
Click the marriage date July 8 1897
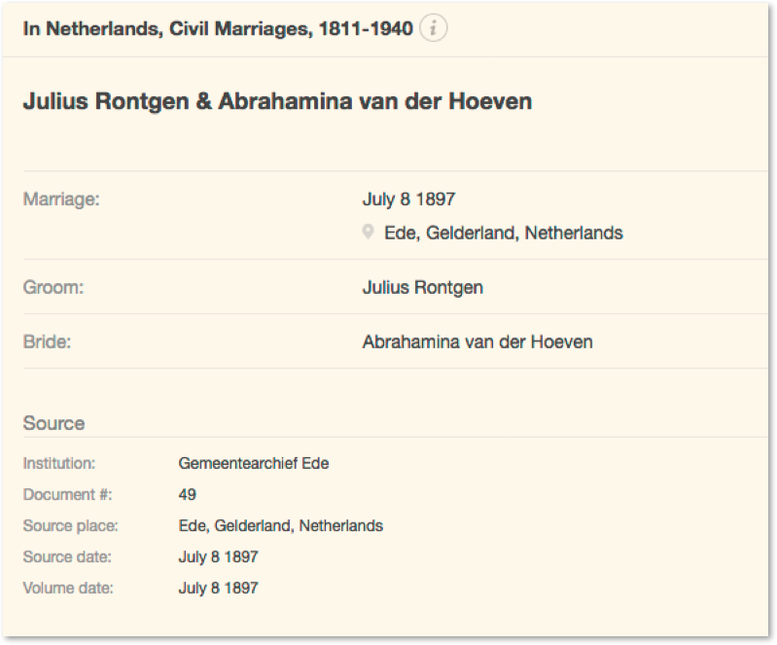point(408,200)
